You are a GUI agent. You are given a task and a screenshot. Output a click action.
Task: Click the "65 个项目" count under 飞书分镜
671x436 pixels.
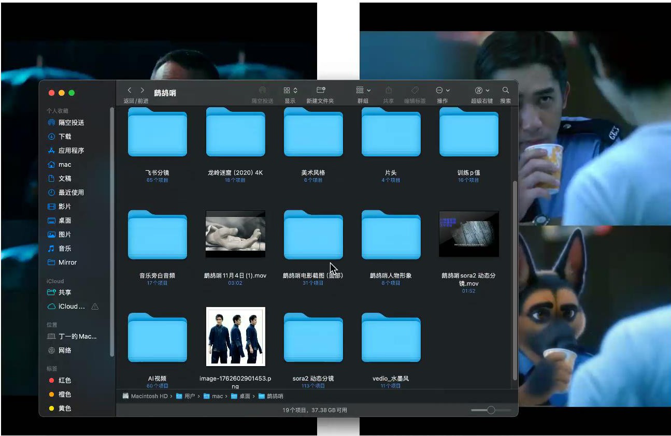[x=158, y=180]
